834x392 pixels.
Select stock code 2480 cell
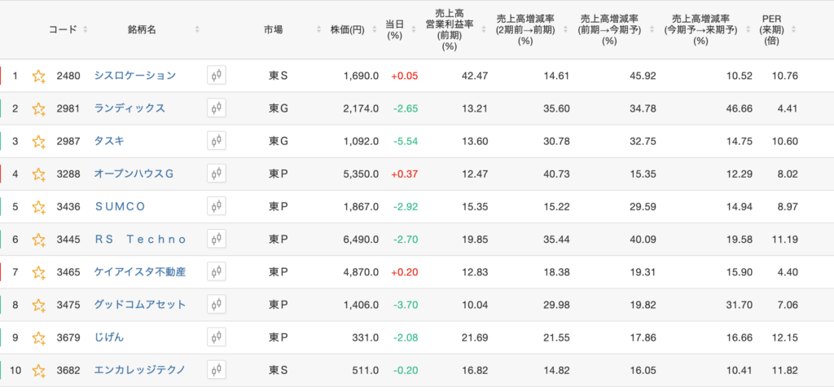click(68, 76)
